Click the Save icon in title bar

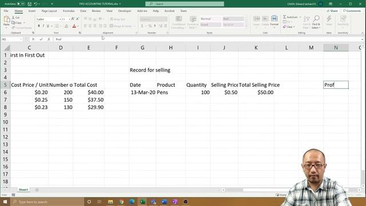click(29, 4)
